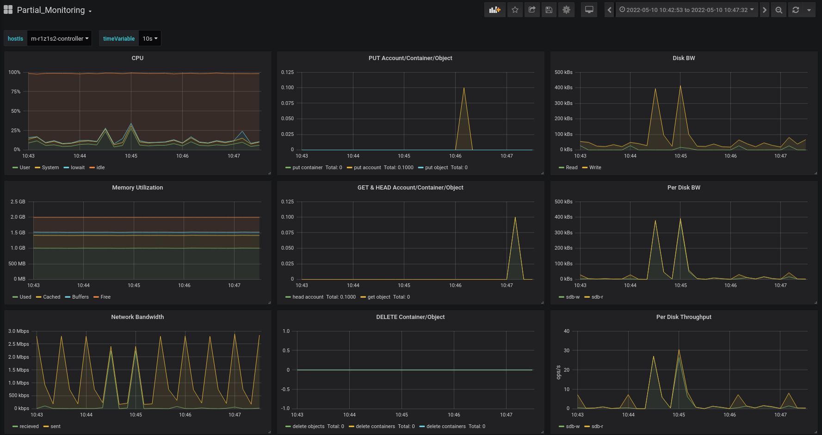Image resolution: width=822 pixels, height=435 pixels.
Task: Toggle sent series in Network Bandwidth legend
Action: [55, 426]
